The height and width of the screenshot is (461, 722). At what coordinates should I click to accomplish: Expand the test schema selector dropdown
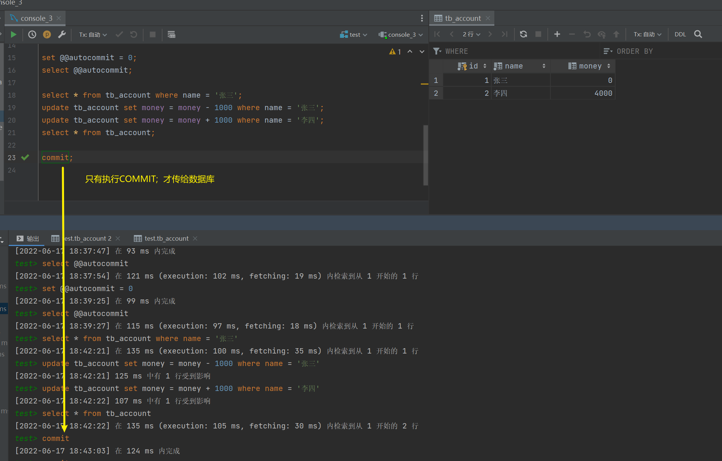pyautogui.click(x=354, y=34)
